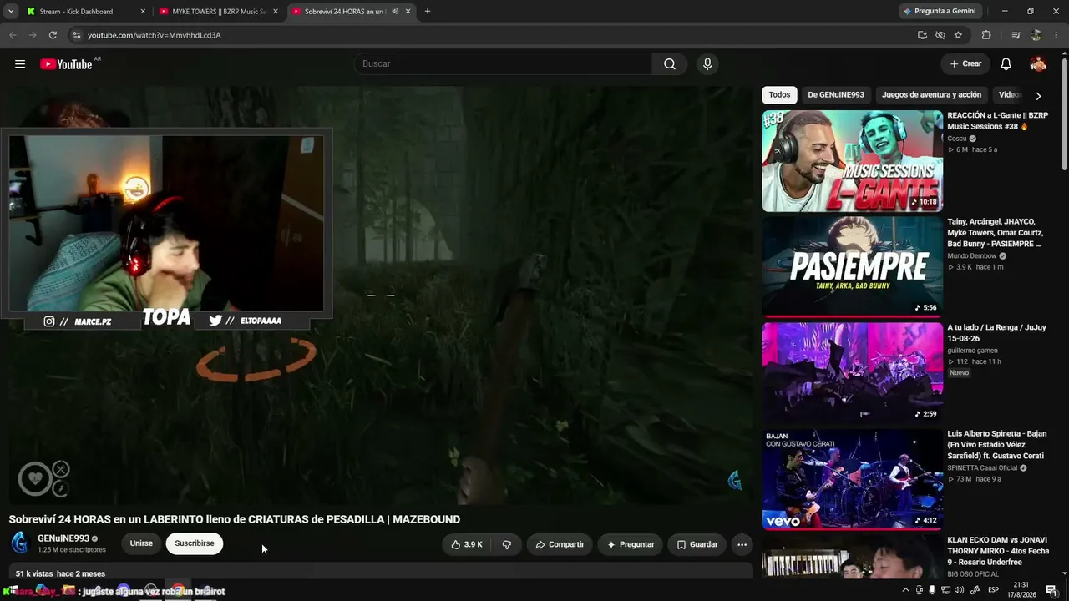Mute the Sobreviví 24 HORAS tab audio

pyautogui.click(x=394, y=12)
